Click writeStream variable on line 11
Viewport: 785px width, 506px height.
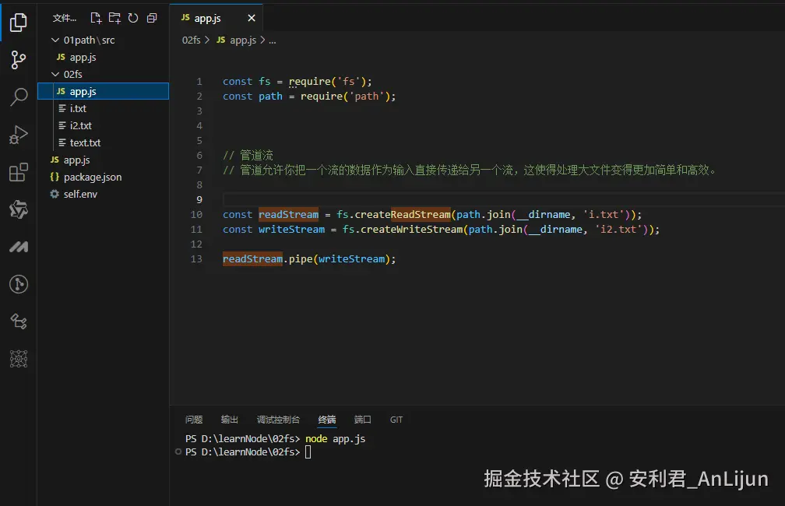tap(291, 229)
